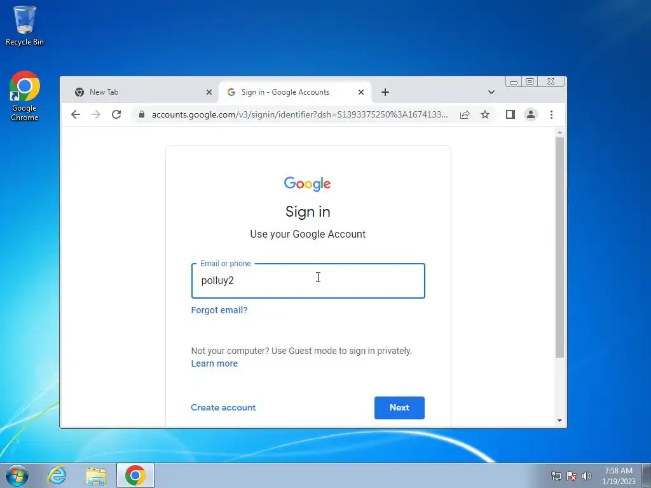
Task: Expand the tab search dropdown arrow
Action: tap(491, 92)
